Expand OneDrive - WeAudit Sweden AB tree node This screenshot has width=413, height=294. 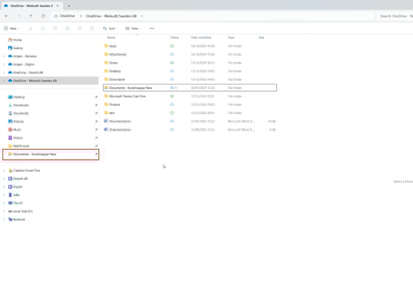(x=4, y=81)
